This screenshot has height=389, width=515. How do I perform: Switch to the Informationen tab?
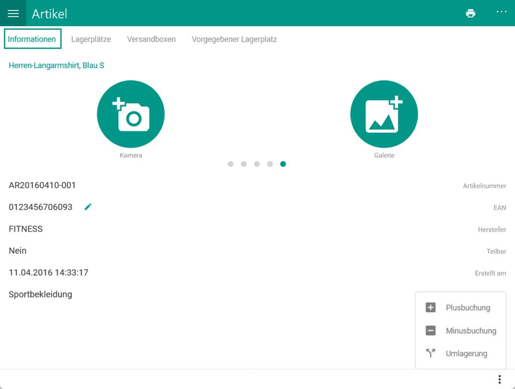click(32, 39)
